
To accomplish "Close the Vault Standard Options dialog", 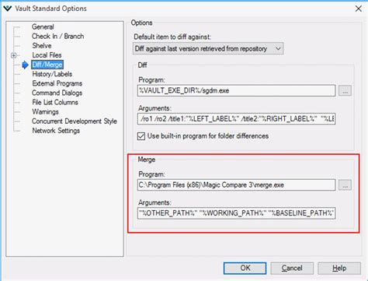I will (x=359, y=9).
